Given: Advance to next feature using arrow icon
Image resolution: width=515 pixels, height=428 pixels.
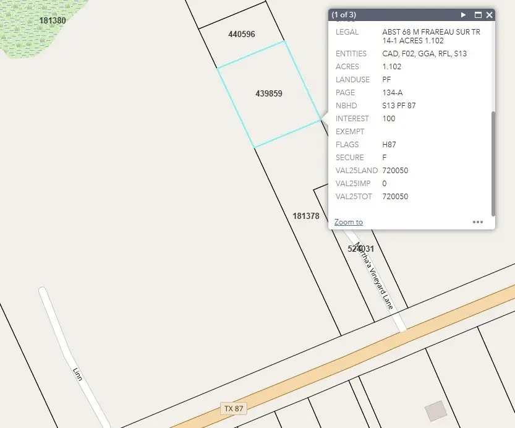Looking at the screenshot, I should [463, 14].
